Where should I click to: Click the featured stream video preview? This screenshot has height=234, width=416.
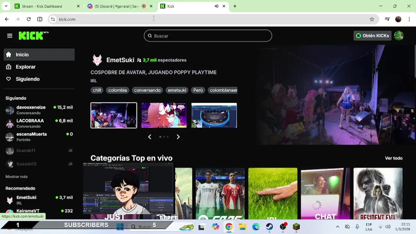(336, 94)
